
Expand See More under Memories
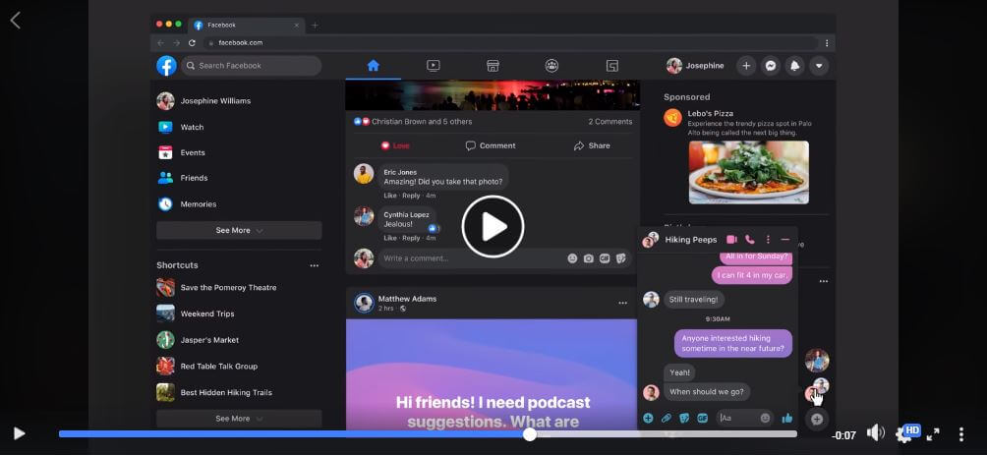(239, 230)
